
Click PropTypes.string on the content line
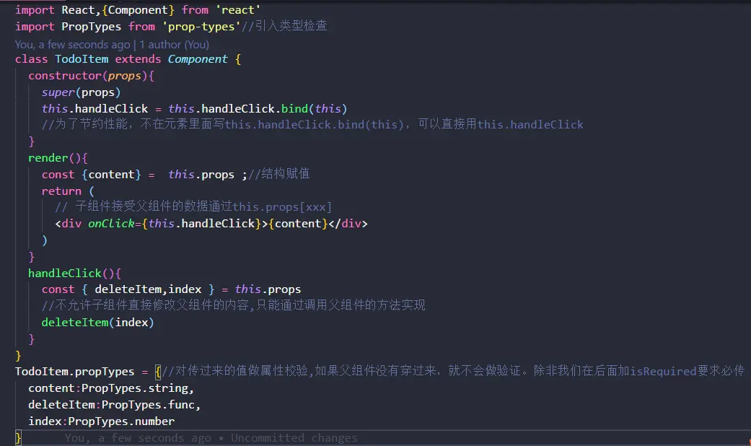135,388
